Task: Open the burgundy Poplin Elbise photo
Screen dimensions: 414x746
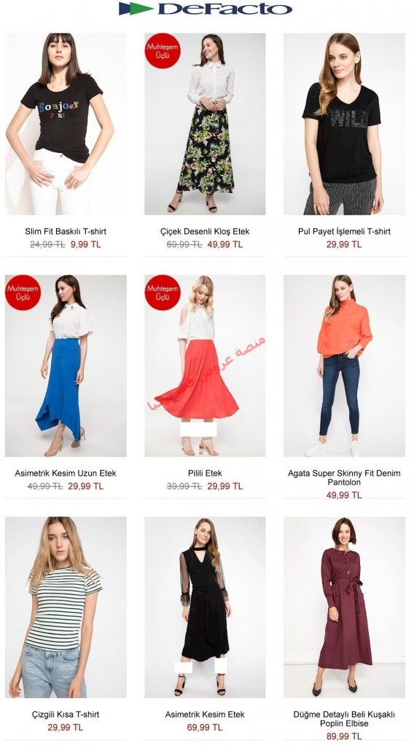Action: pos(345,608)
